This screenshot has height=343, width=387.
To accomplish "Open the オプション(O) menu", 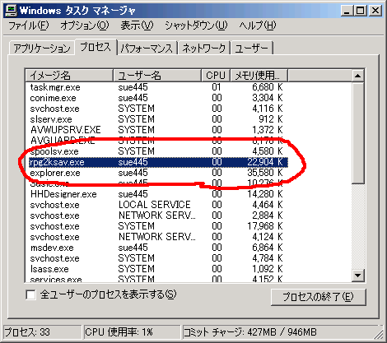I will pos(85,25).
